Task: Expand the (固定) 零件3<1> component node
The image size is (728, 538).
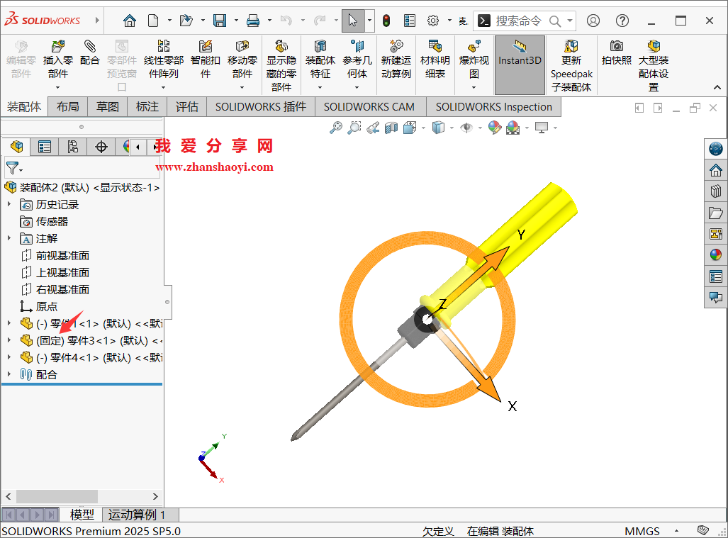Action: tap(9, 340)
